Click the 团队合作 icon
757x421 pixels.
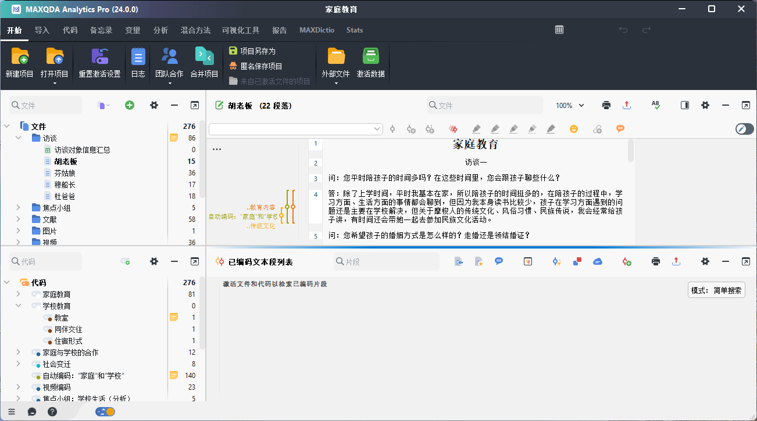[x=169, y=56]
